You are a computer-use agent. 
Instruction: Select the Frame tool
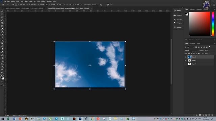2,26
